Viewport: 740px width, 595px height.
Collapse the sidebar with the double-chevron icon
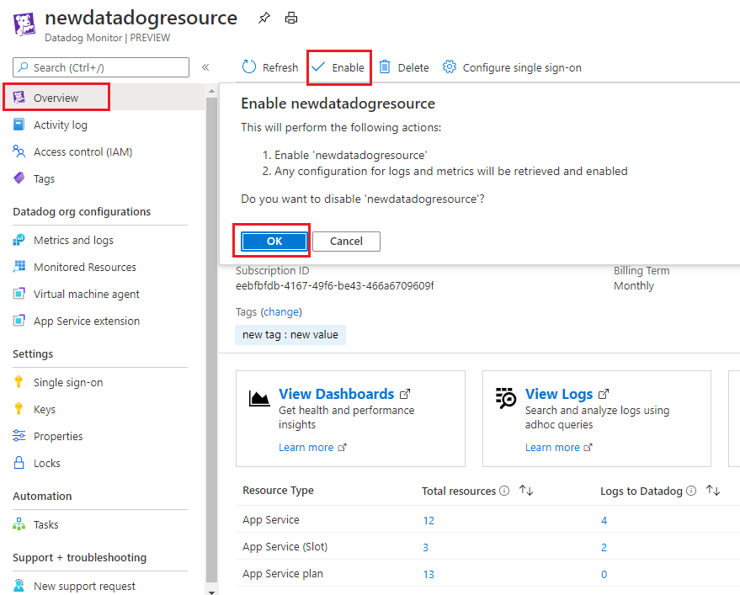(x=205, y=67)
